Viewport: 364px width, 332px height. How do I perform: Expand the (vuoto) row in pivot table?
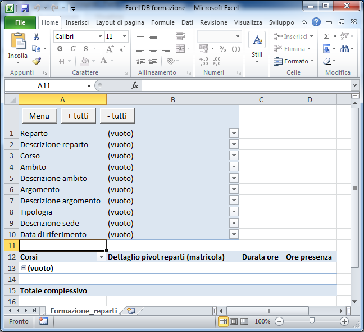(x=24, y=268)
